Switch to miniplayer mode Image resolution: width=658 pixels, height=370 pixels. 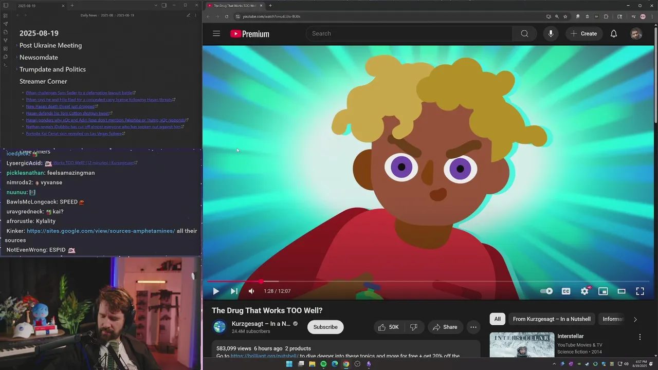pyautogui.click(x=603, y=291)
